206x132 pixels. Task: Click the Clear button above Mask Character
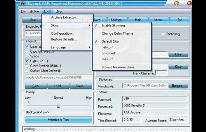pos(178,54)
